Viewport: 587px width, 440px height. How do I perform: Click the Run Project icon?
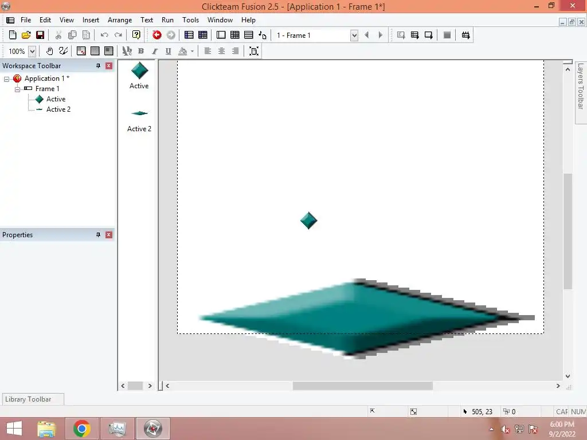tap(401, 35)
